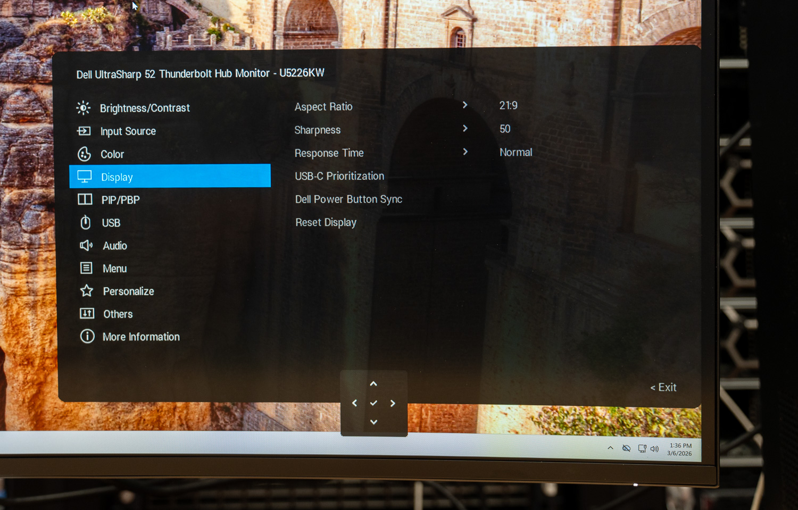Viewport: 798px width, 510px height.
Task: Open Response Time options chevron
Action: (x=465, y=152)
